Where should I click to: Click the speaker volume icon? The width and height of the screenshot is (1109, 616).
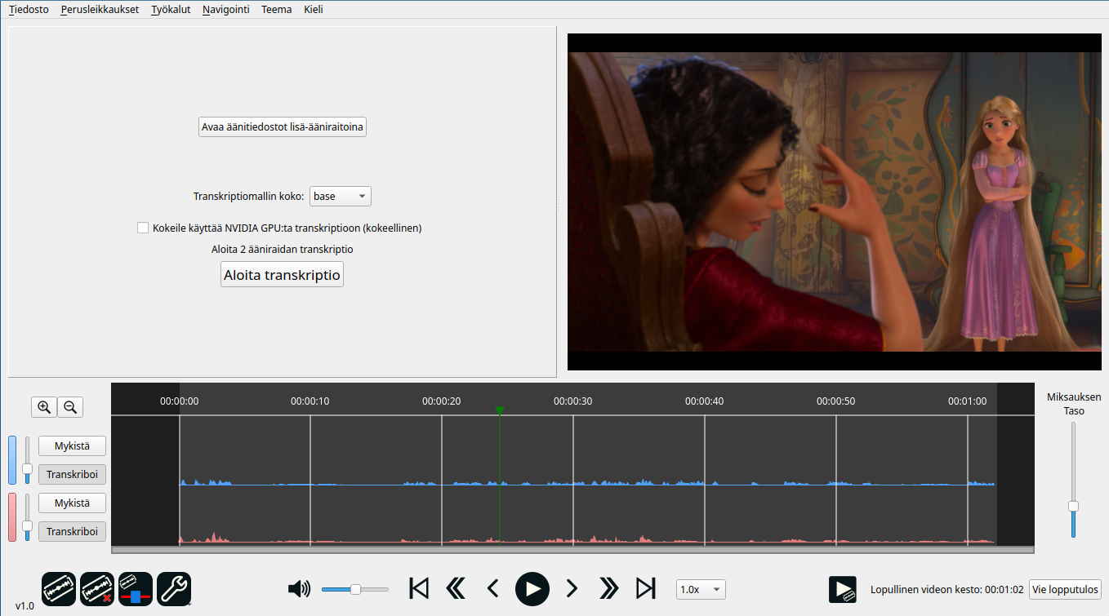coord(300,589)
